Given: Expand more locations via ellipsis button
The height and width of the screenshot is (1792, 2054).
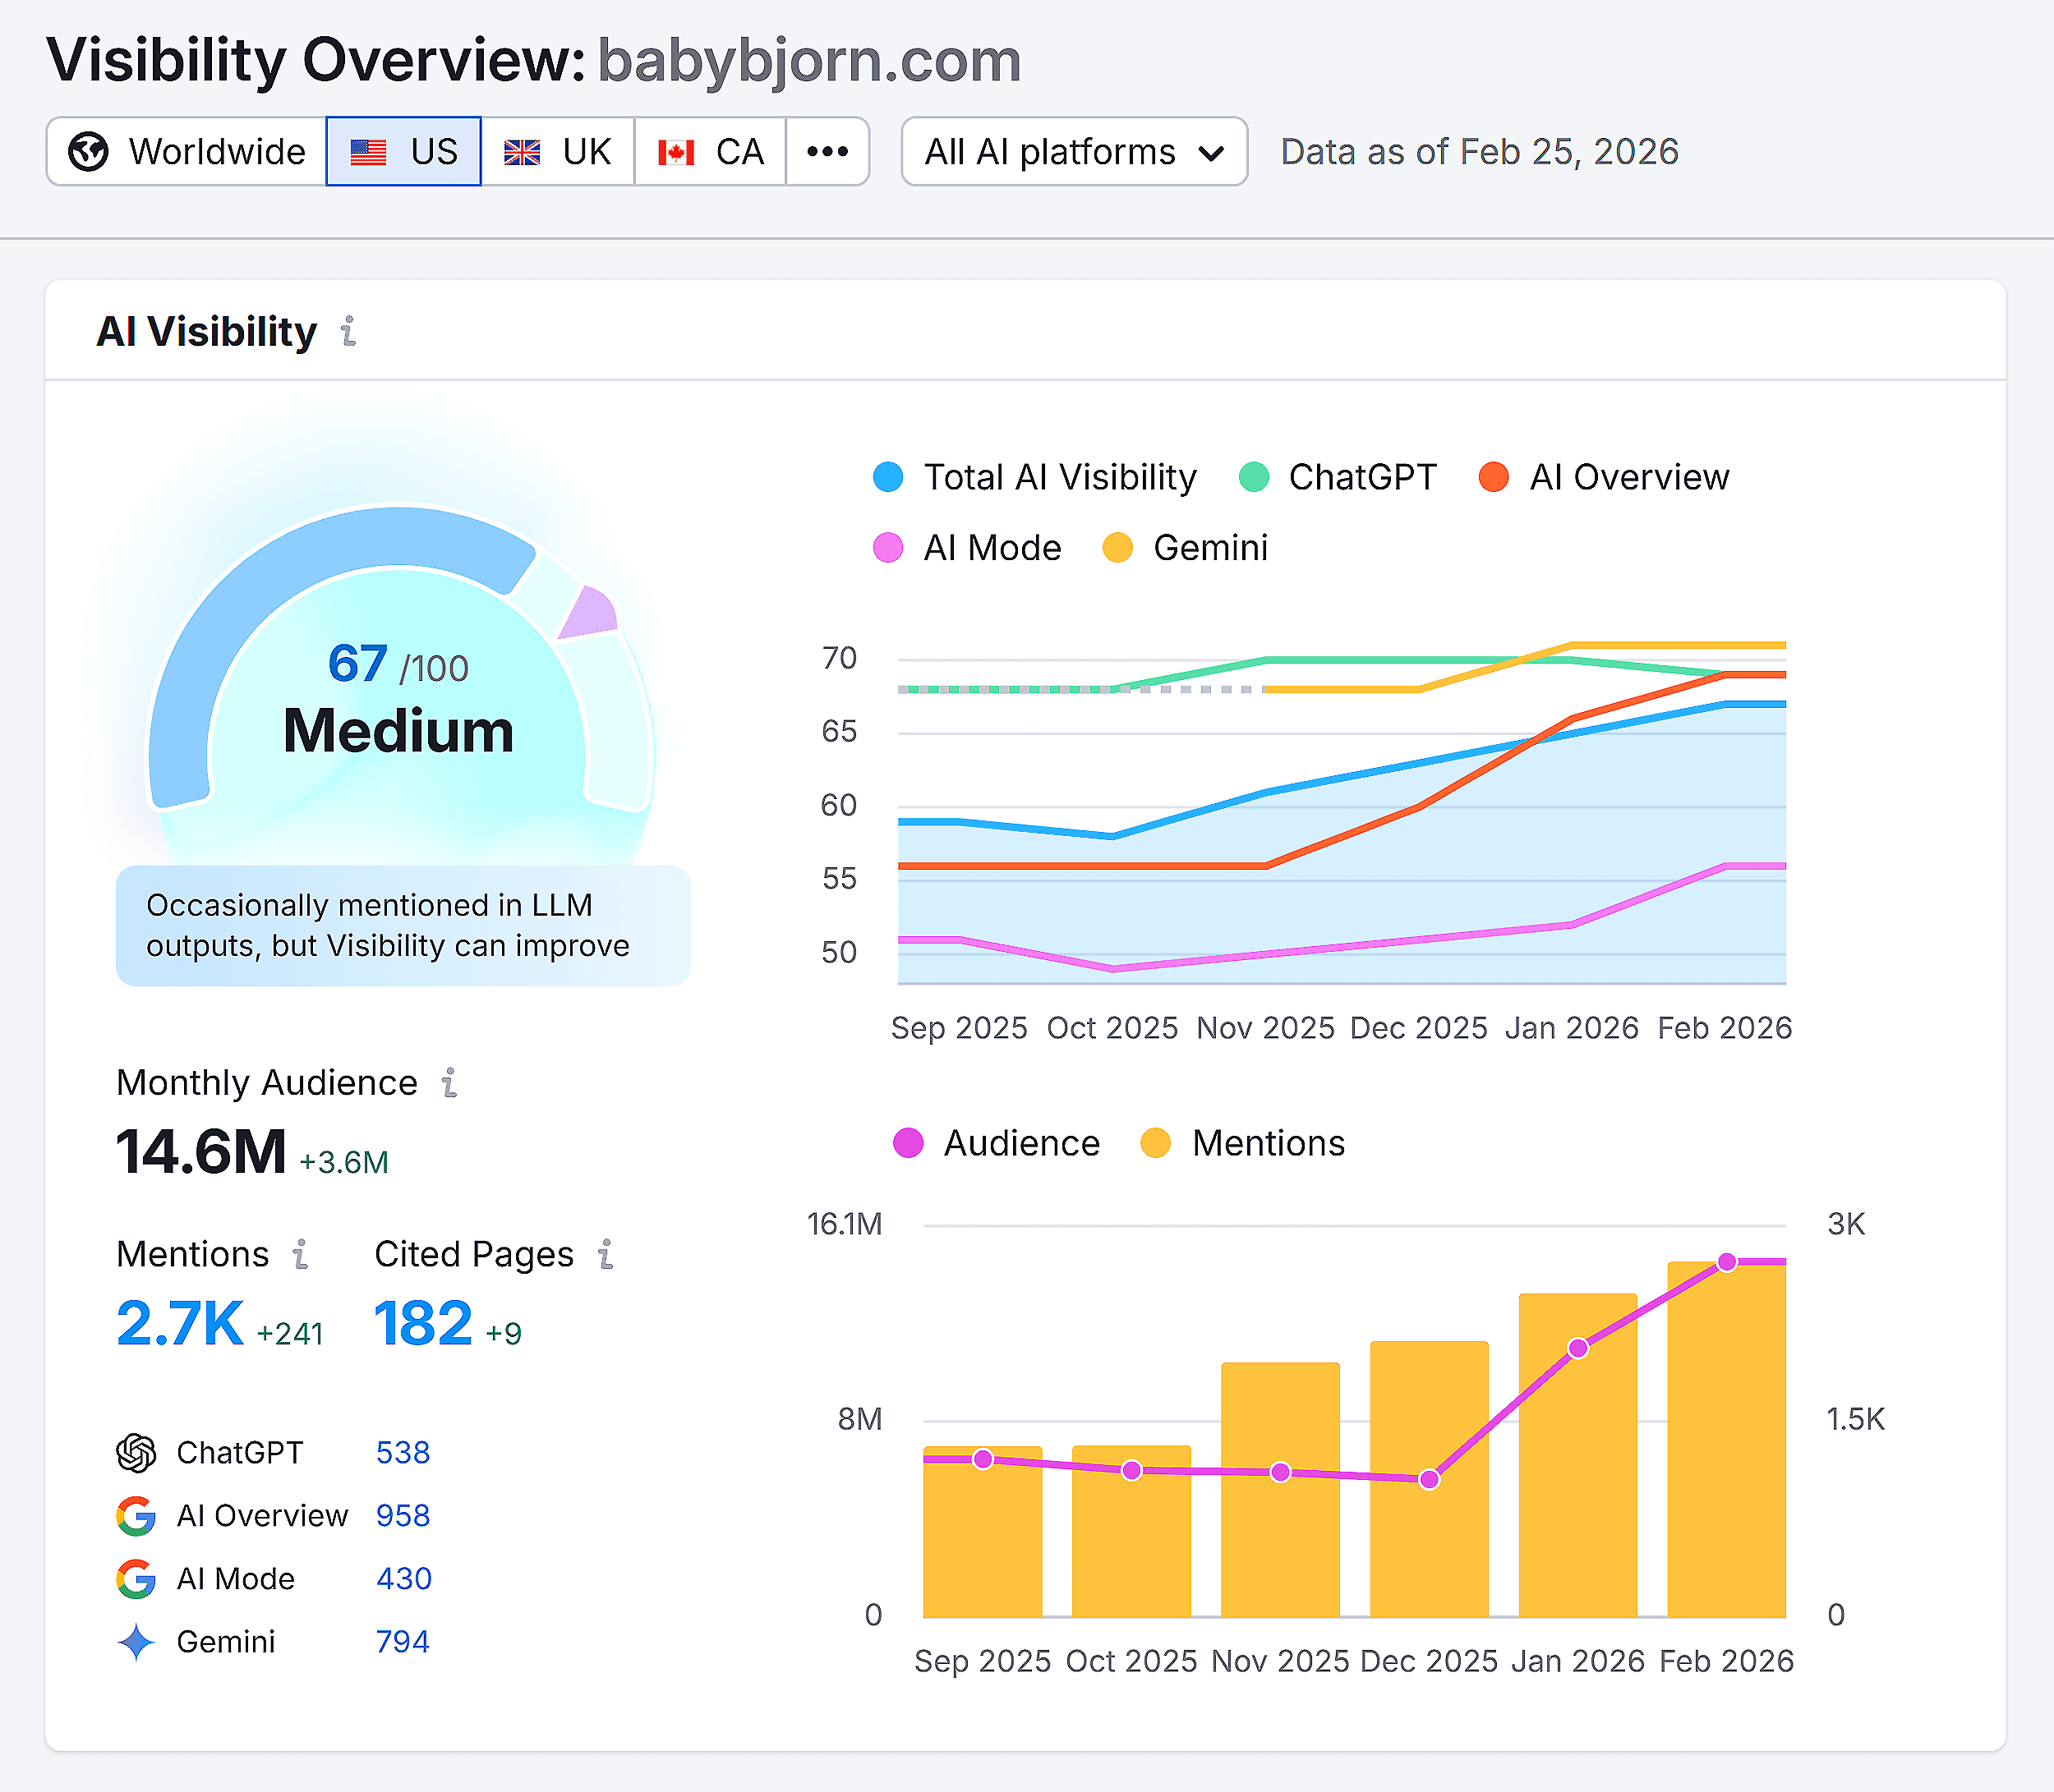Looking at the screenshot, I should coord(828,151).
